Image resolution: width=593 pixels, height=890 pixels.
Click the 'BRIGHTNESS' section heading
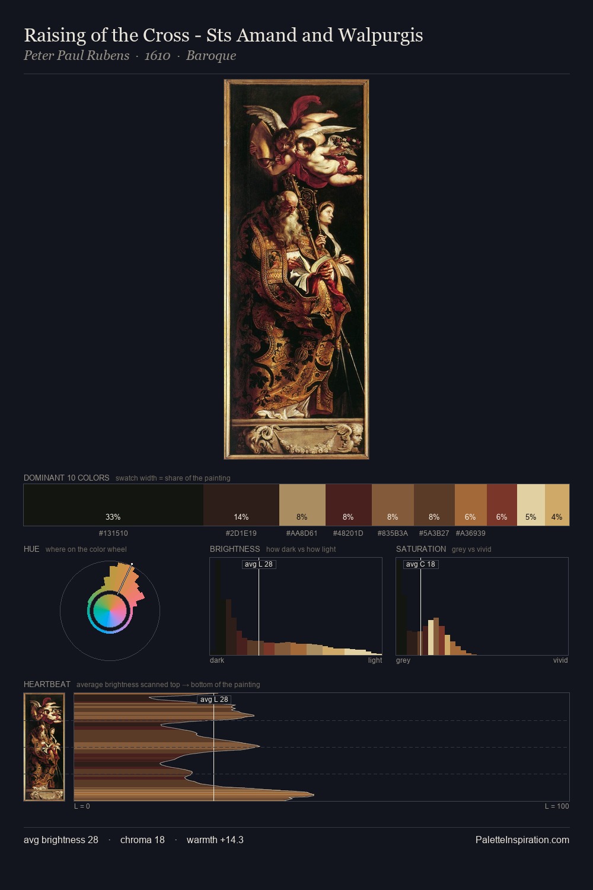tap(235, 549)
